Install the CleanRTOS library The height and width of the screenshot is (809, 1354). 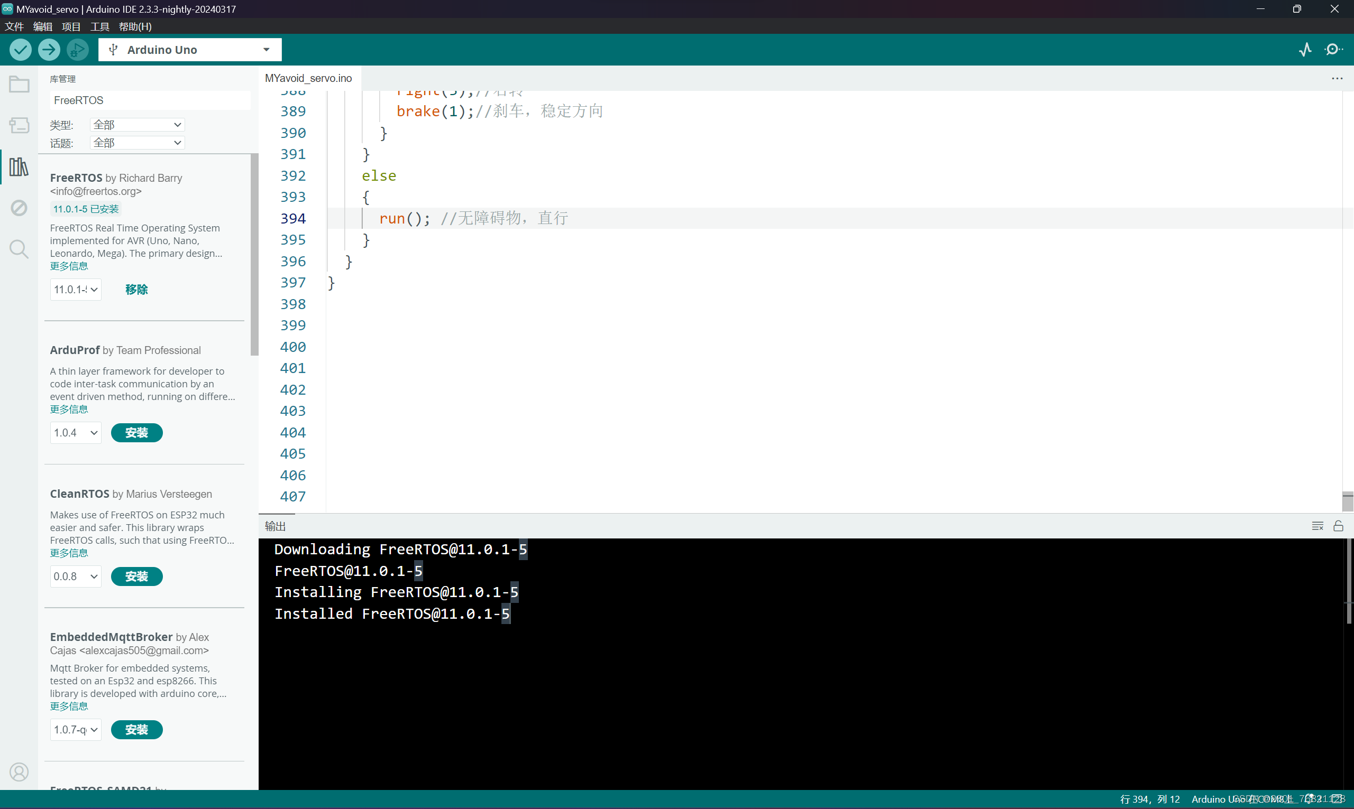click(136, 576)
